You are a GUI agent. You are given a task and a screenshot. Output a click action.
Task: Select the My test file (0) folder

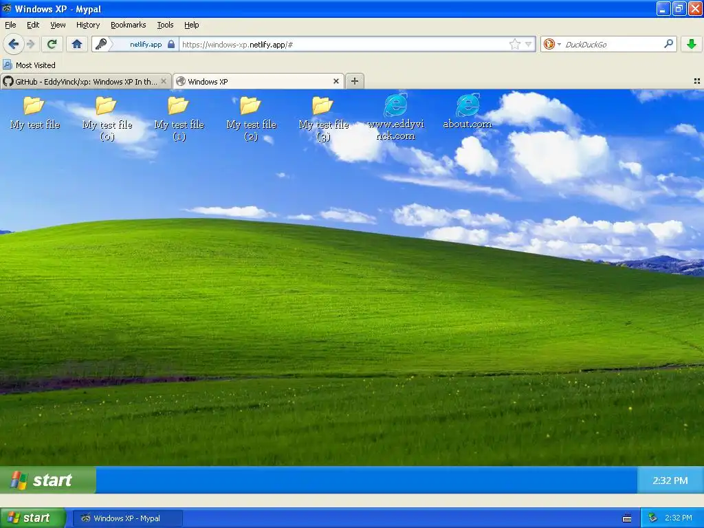[107, 118]
